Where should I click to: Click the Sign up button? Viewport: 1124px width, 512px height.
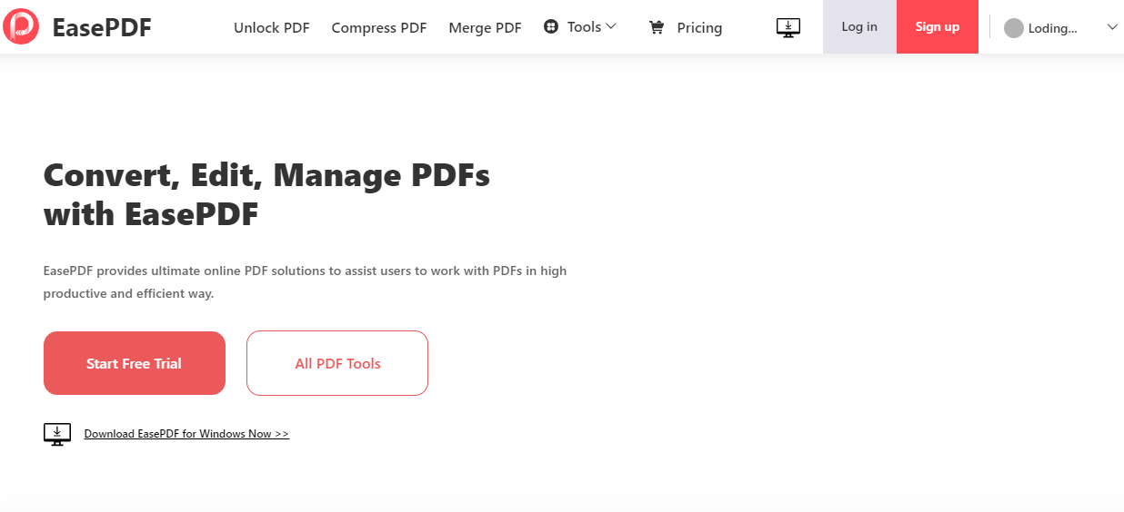coord(938,26)
